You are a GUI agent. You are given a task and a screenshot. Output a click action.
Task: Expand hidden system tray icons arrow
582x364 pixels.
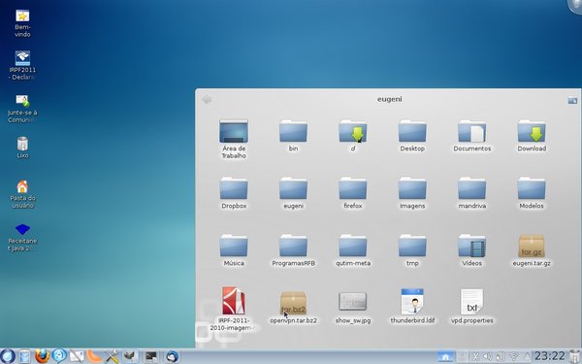[527, 356]
